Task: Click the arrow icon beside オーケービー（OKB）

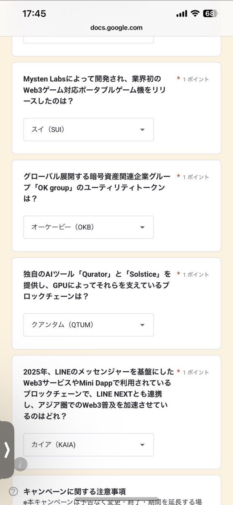Action: click(x=143, y=227)
